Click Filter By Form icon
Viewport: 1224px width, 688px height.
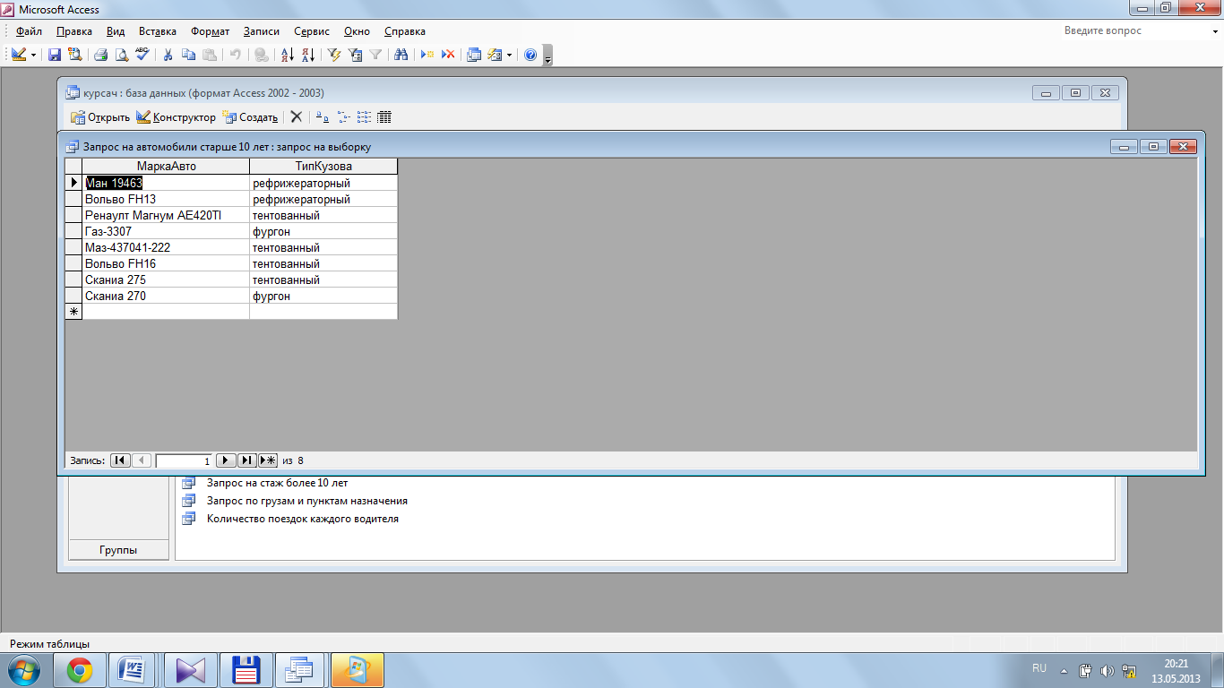pyautogui.click(x=355, y=55)
